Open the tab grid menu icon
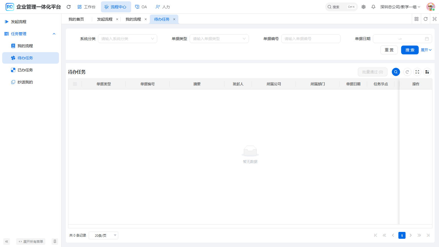Image resolution: width=439 pixels, height=247 pixels. (417, 19)
